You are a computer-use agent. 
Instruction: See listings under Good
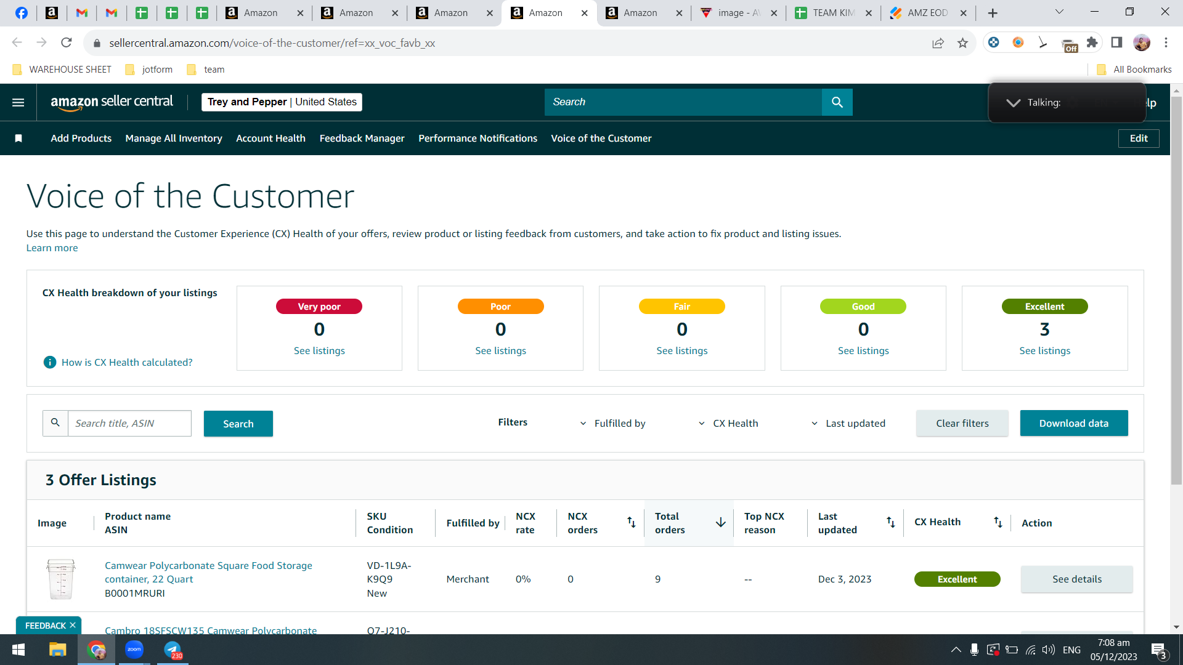point(863,350)
